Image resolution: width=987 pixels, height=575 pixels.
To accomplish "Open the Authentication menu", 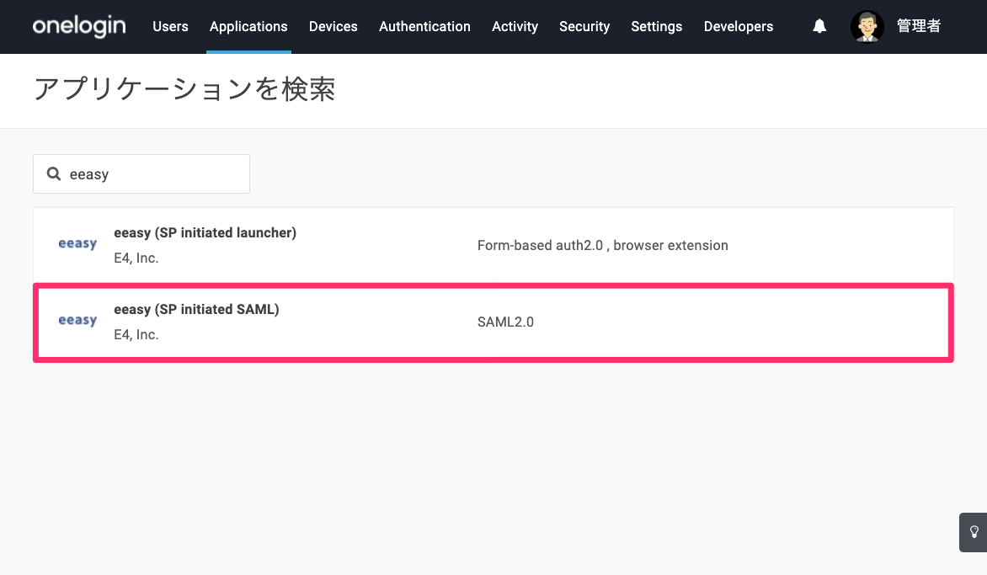I will (424, 26).
